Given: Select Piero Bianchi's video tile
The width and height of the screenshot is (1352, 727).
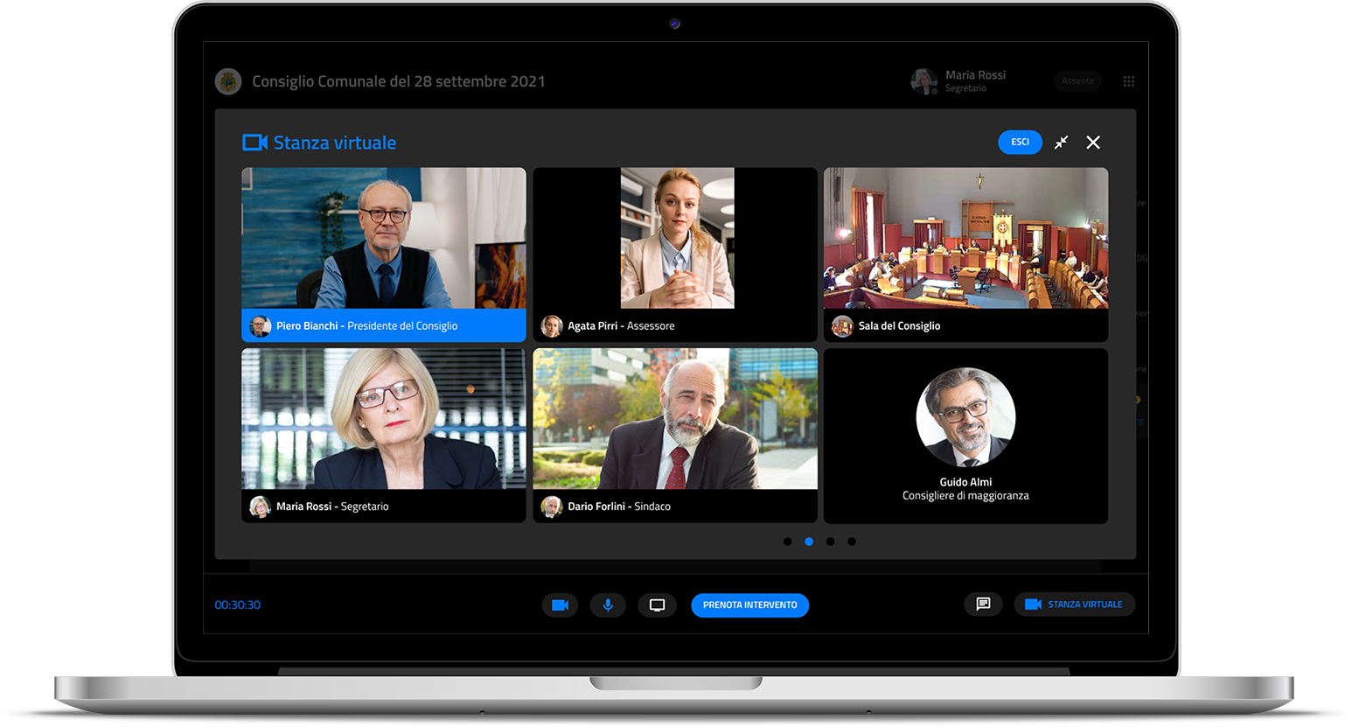Looking at the screenshot, I should pyautogui.click(x=383, y=238).
